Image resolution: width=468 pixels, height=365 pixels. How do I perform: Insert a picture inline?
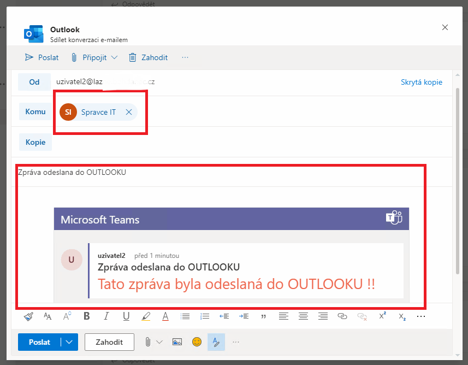pos(177,342)
